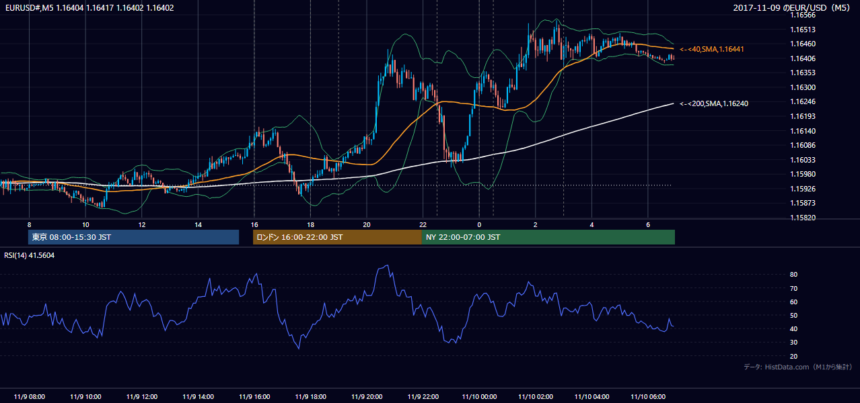The height and width of the screenshot is (403, 860).
Task: Click the HistData.com data source credit
Action: (798, 367)
